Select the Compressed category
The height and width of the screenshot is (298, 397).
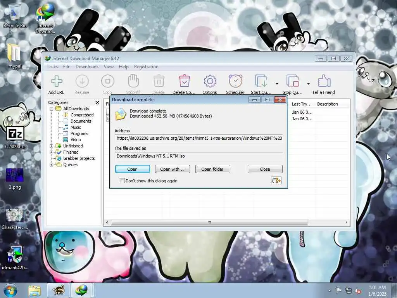click(x=82, y=115)
